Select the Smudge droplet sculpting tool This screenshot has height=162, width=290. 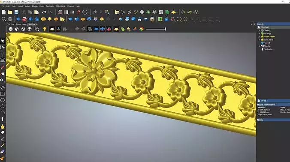click(3, 126)
